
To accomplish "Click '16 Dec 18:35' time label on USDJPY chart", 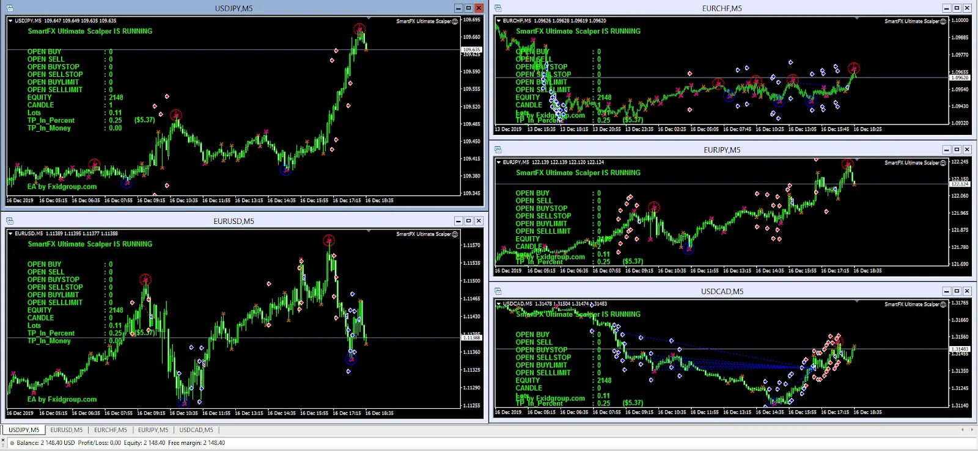I will pyautogui.click(x=380, y=200).
